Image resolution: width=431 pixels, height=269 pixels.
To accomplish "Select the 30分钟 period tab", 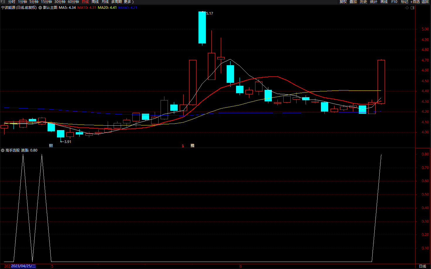I will click(x=60, y=2).
